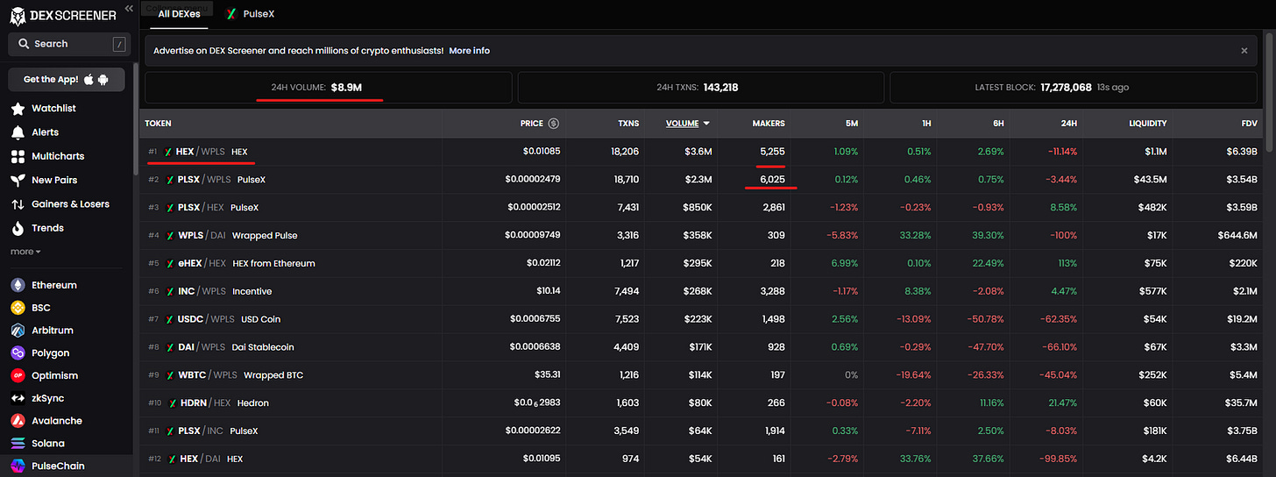Screen dimensions: 1276x477
Task: Click the LATEST BLOCK 17,278,068 stat
Action: click(x=1074, y=88)
